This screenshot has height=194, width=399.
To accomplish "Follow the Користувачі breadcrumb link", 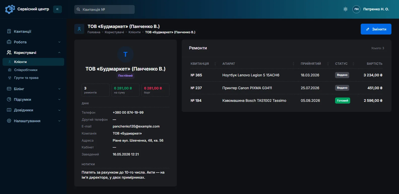I will (114, 32).
